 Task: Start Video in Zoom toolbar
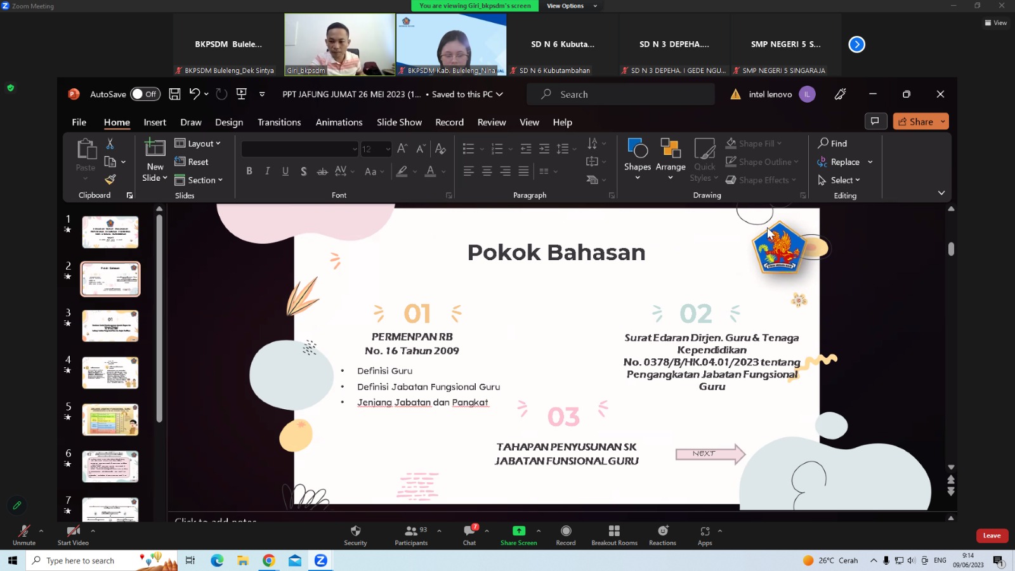point(73,535)
